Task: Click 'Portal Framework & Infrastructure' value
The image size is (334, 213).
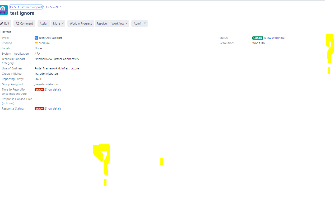Action: (57, 68)
